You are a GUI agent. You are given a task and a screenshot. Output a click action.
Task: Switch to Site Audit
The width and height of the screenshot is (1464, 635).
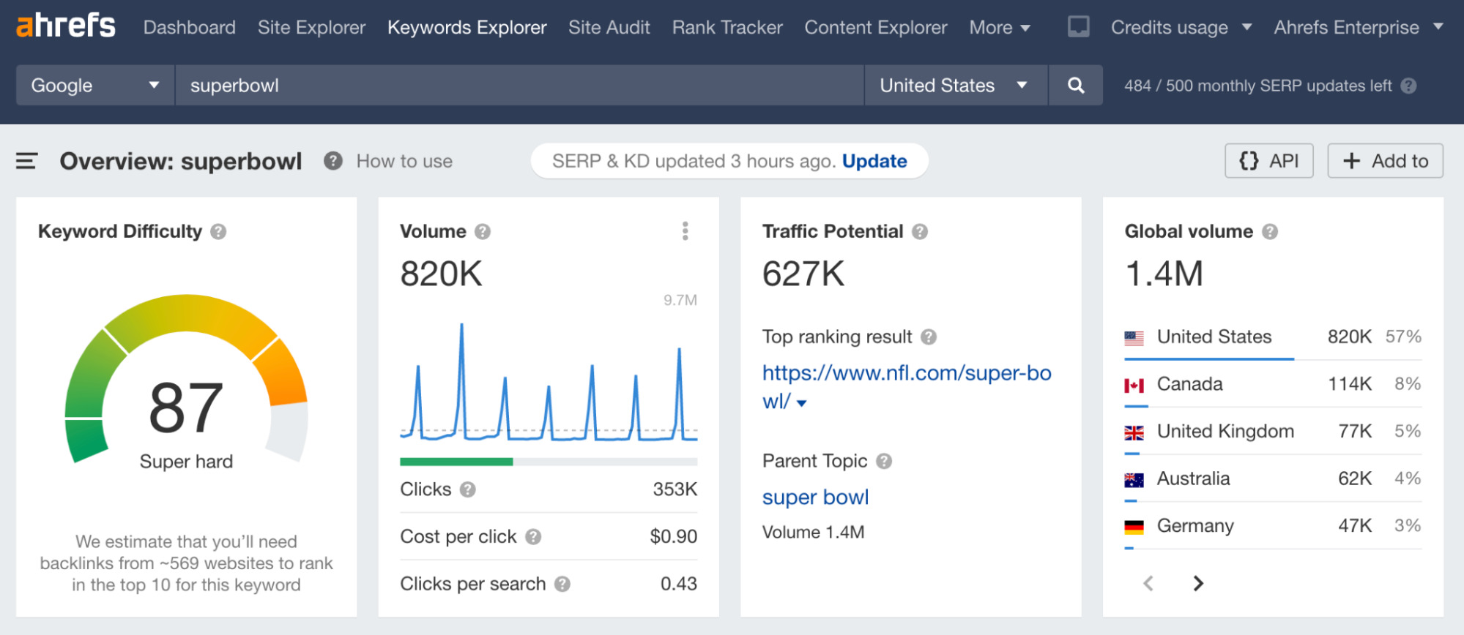tap(609, 27)
